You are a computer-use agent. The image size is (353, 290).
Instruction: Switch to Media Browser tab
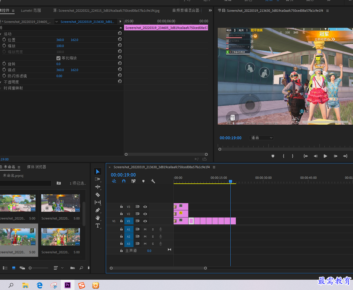(x=36, y=167)
